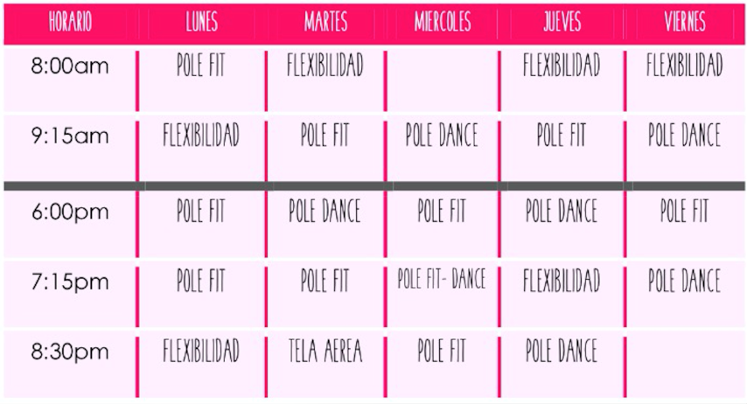Click Wednesday 7:15pm Pole Fit- Dance class
This screenshot has height=404, width=747.
pyautogui.click(x=442, y=279)
